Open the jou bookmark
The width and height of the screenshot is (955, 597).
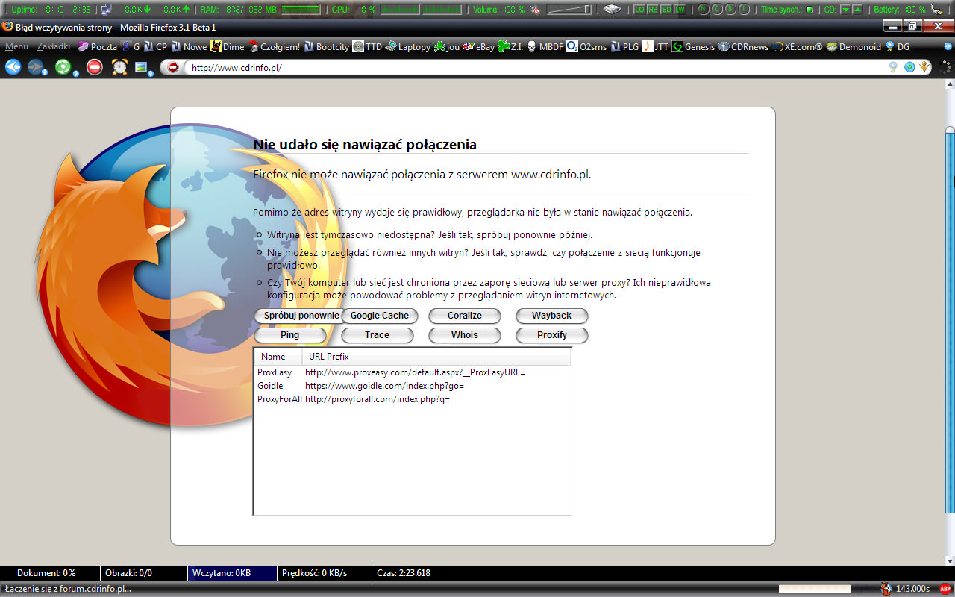(446, 46)
